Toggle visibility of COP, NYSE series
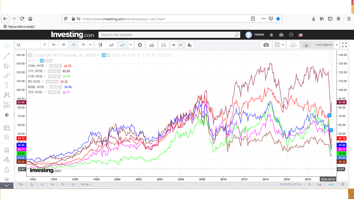The width and height of the screenshot is (354, 199). tap(50, 76)
